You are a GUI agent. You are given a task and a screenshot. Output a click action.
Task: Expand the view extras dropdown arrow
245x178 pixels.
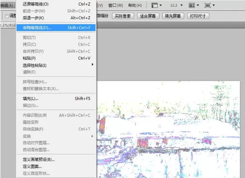161,6
